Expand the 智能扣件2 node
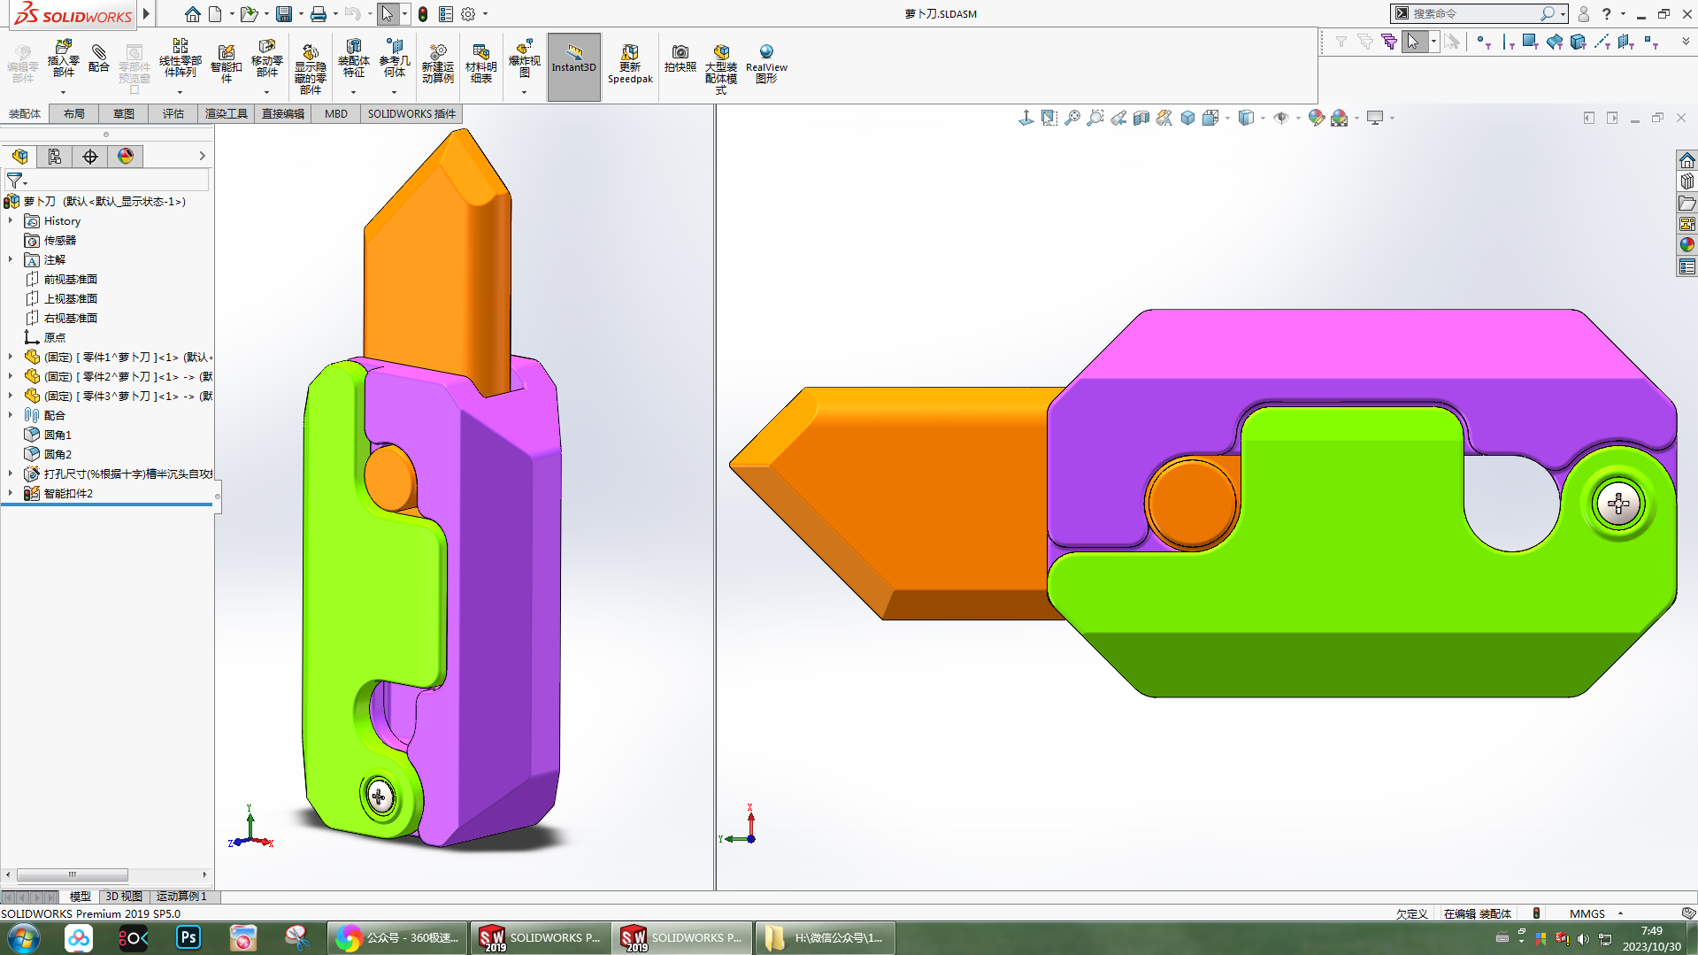This screenshot has height=955, width=1698. pyautogui.click(x=11, y=494)
